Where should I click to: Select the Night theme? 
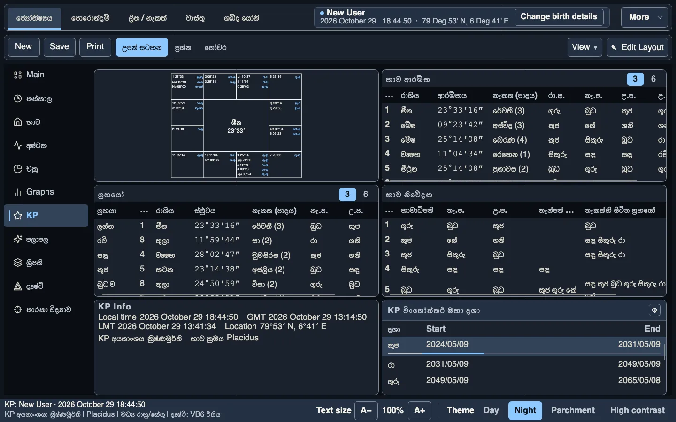(x=525, y=410)
